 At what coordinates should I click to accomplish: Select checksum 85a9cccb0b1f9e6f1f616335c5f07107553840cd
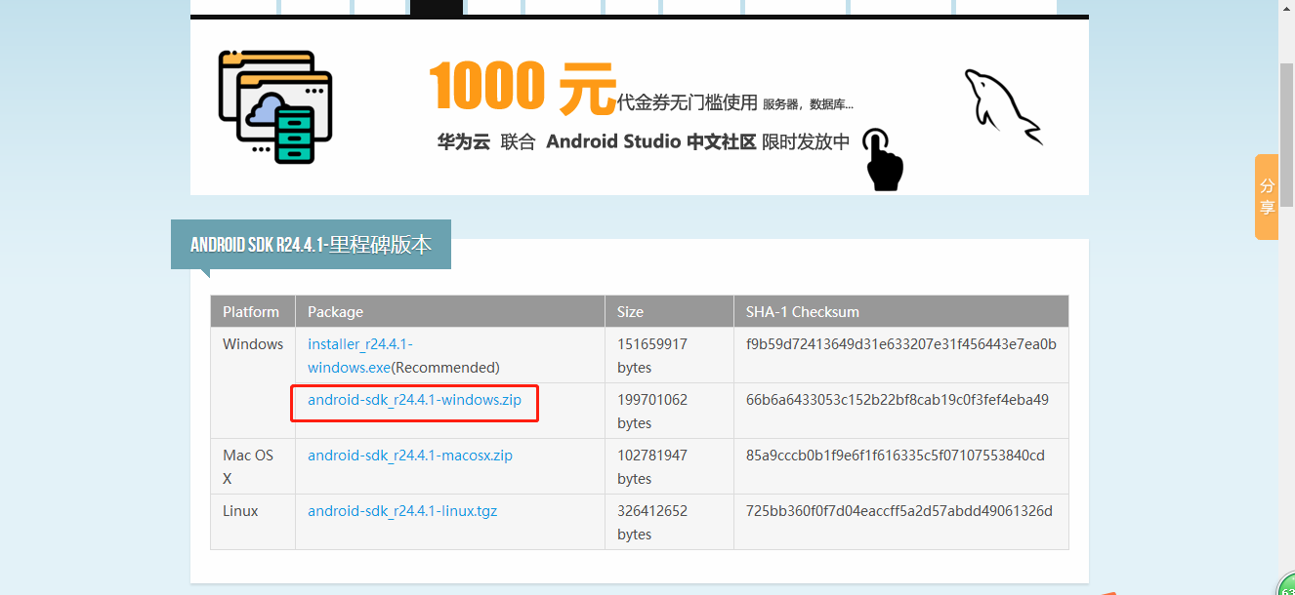[896, 456]
